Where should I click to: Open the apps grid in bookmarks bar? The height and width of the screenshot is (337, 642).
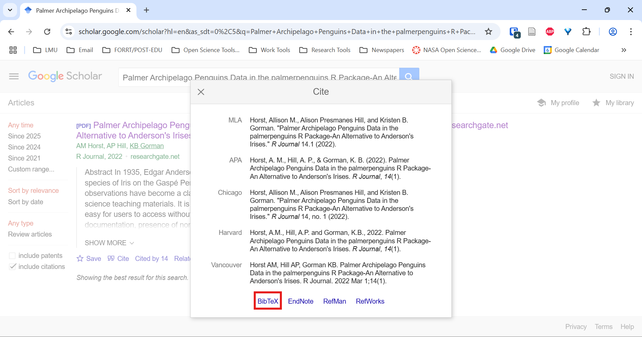13,50
